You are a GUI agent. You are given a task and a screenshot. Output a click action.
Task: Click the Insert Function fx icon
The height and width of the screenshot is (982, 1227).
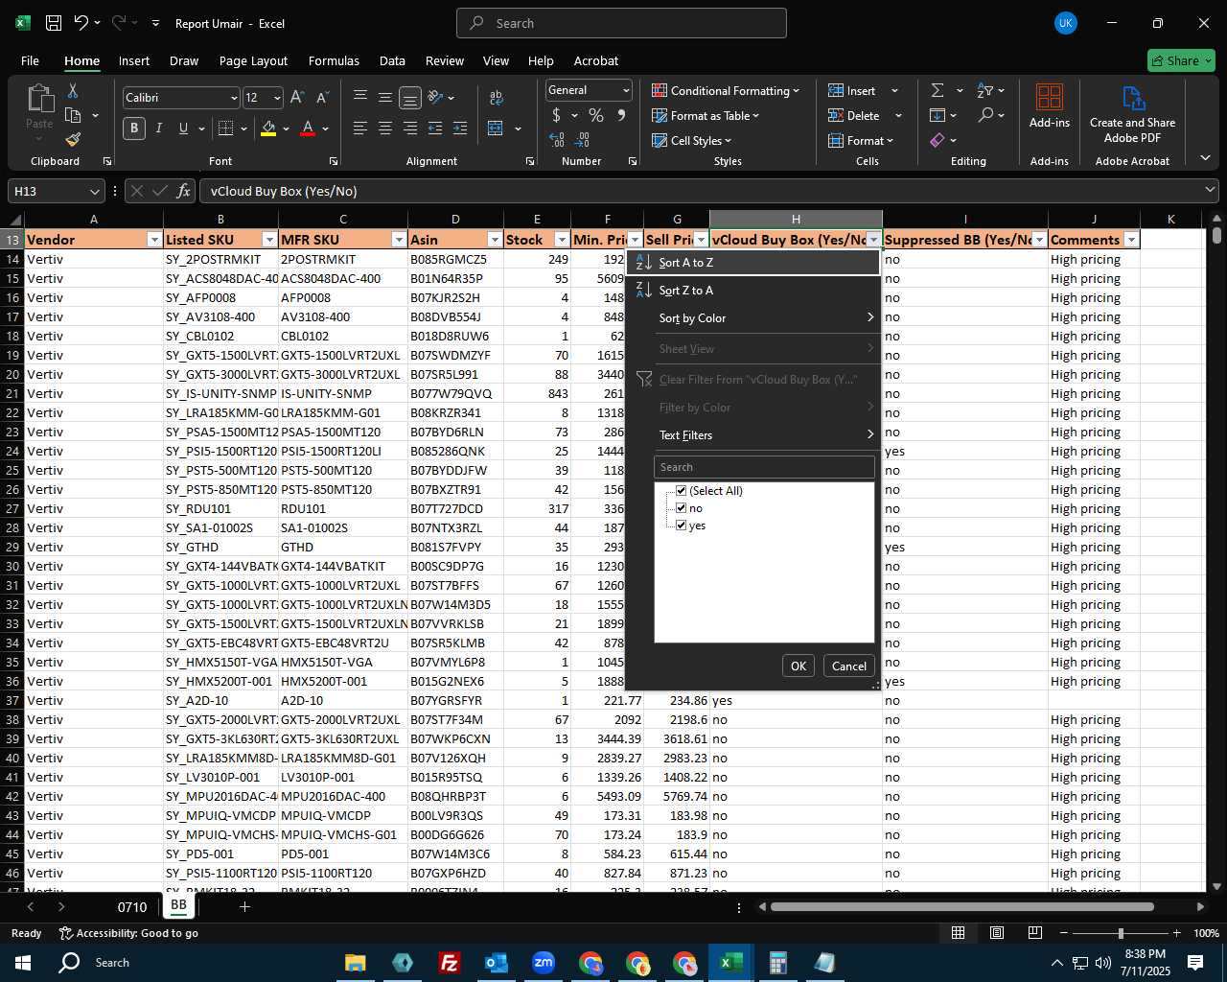(184, 191)
